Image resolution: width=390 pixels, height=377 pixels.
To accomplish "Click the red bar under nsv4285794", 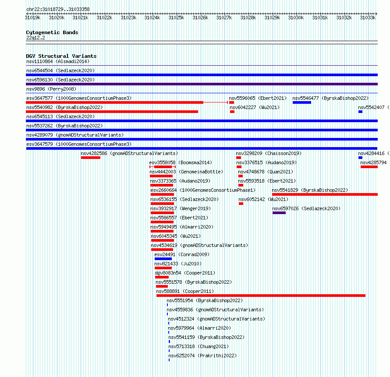I will [369, 167].
